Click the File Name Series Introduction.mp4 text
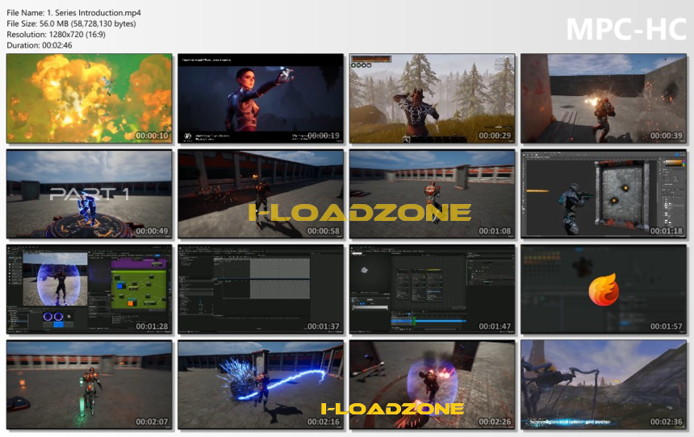This screenshot has height=437, width=694. [x=74, y=13]
